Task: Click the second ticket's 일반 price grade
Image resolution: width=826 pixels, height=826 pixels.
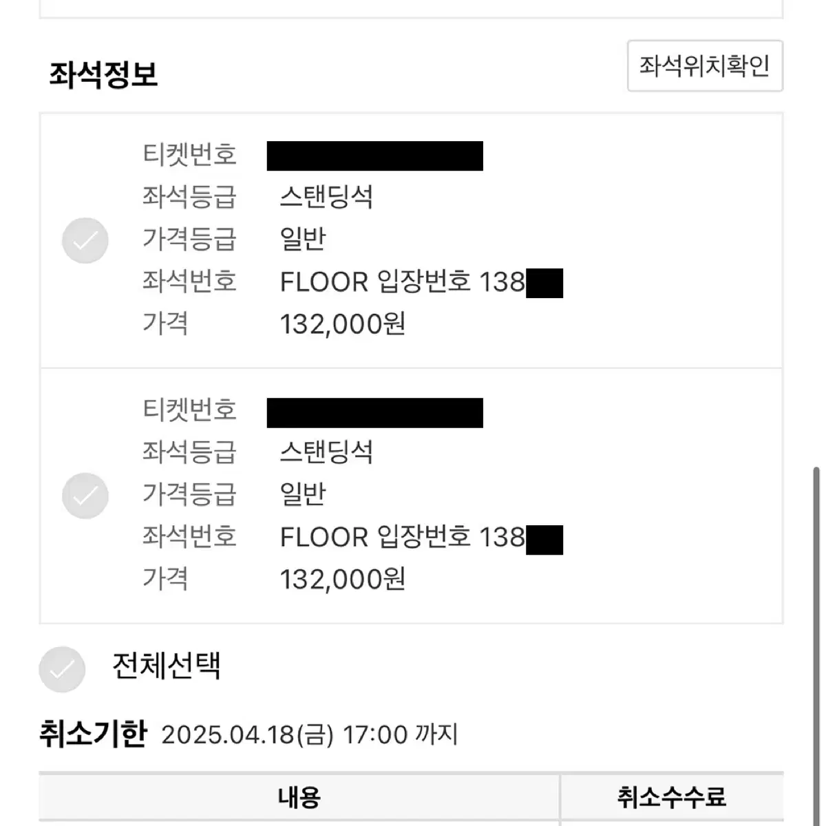Action: [303, 495]
